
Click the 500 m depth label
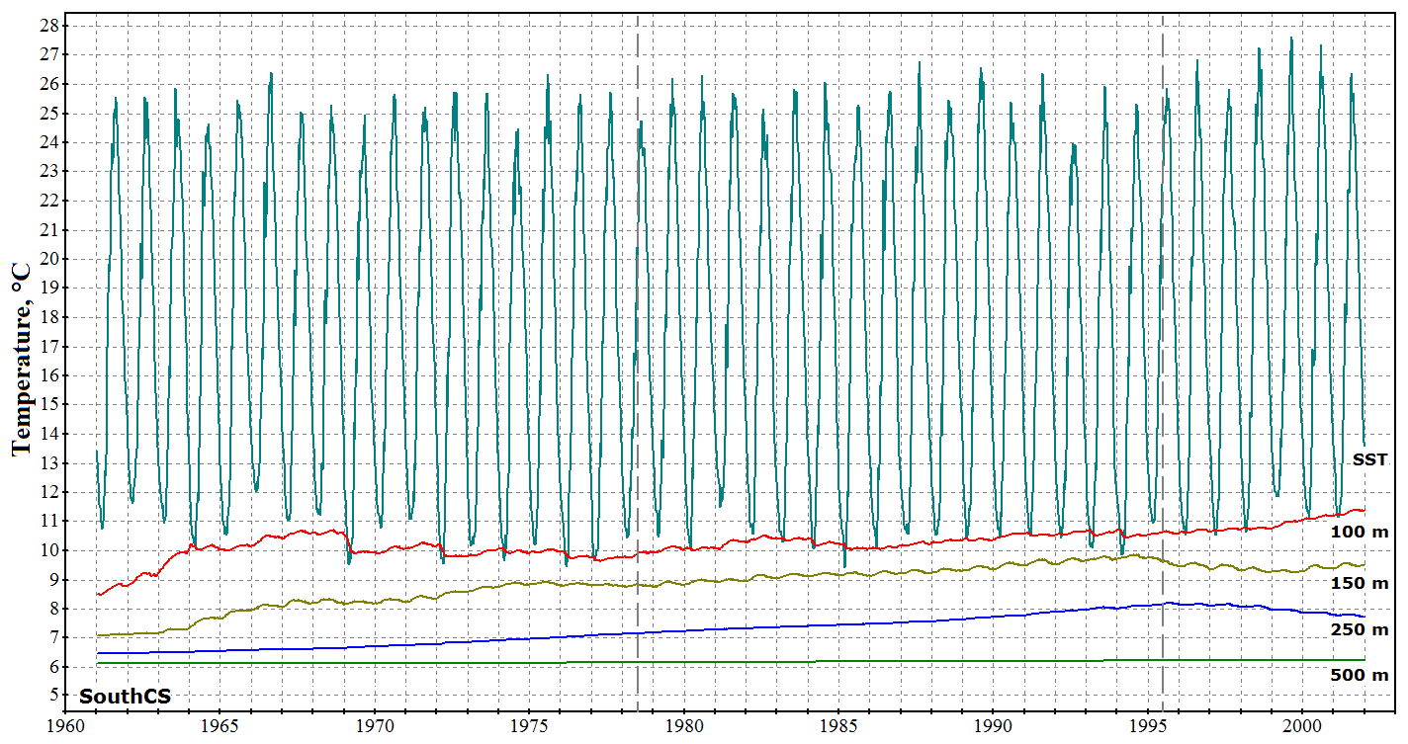click(x=1361, y=674)
